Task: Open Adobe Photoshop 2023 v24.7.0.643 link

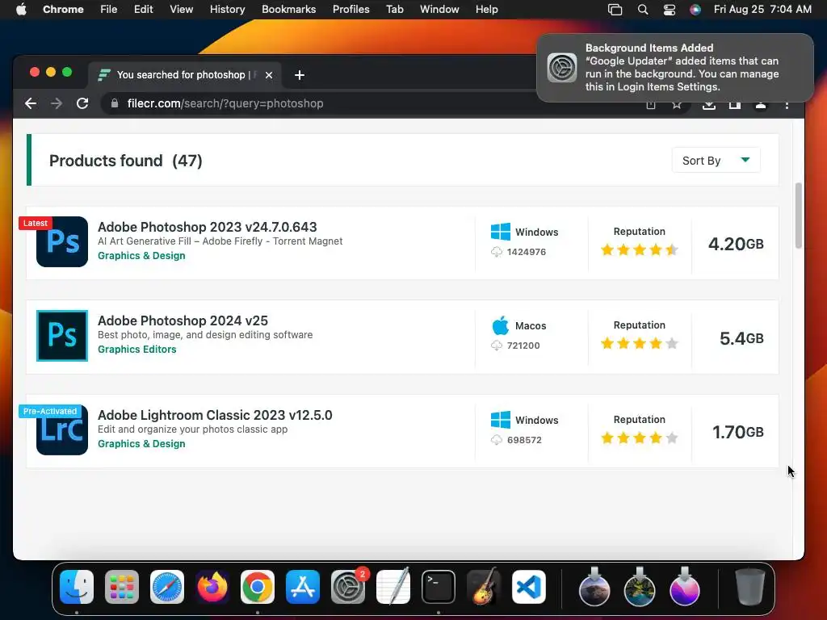Action: tap(208, 227)
